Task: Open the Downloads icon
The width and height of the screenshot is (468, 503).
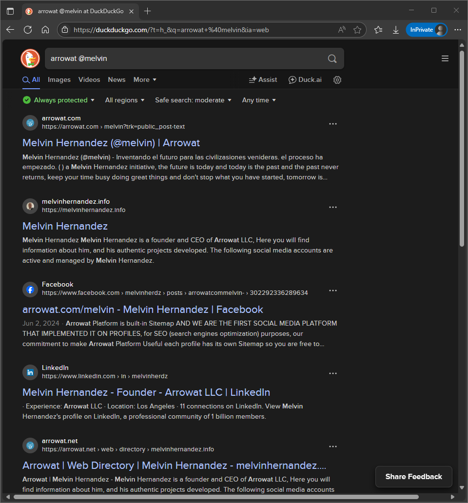Action: point(396,30)
